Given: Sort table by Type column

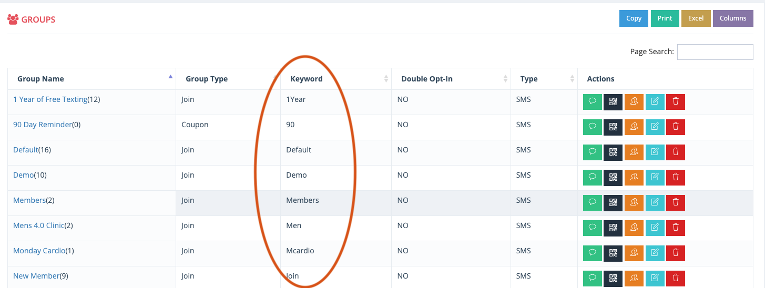Looking at the screenshot, I should 544,79.
